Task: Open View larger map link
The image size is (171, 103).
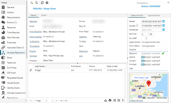Action: coord(141,78)
